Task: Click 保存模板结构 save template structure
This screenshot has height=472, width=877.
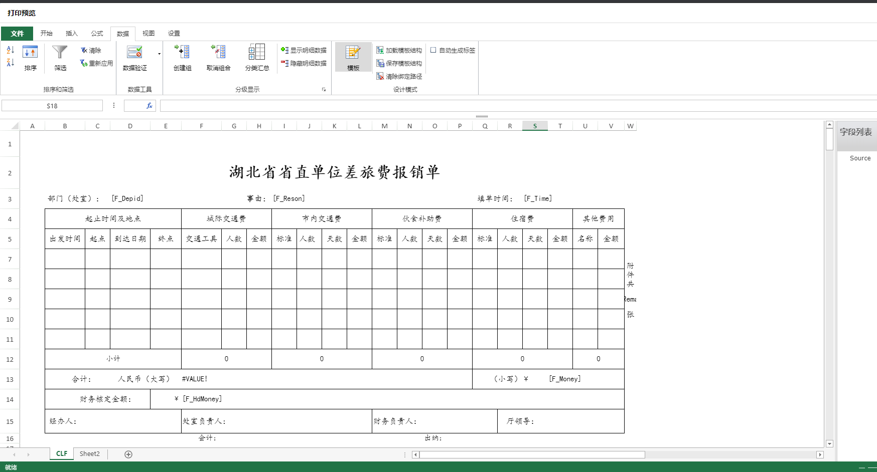Action: point(399,64)
